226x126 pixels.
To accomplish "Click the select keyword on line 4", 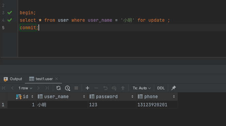I will coord(28,20).
